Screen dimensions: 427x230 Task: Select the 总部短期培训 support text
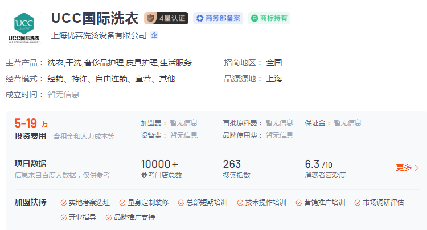pos(207,203)
